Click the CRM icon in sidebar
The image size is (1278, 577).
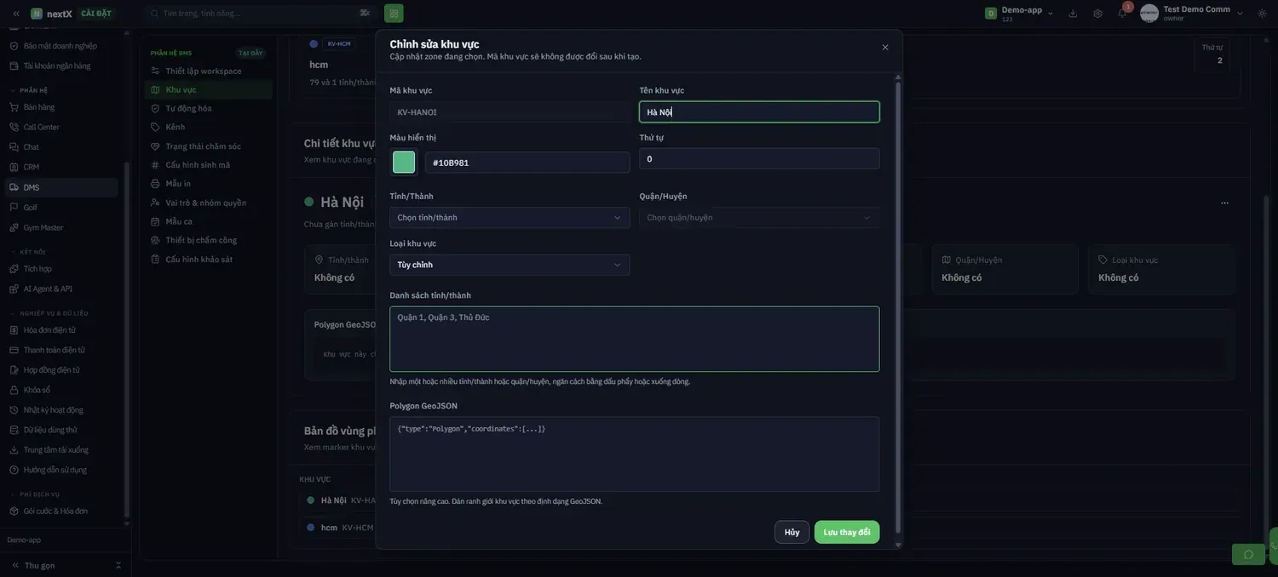click(14, 167)
